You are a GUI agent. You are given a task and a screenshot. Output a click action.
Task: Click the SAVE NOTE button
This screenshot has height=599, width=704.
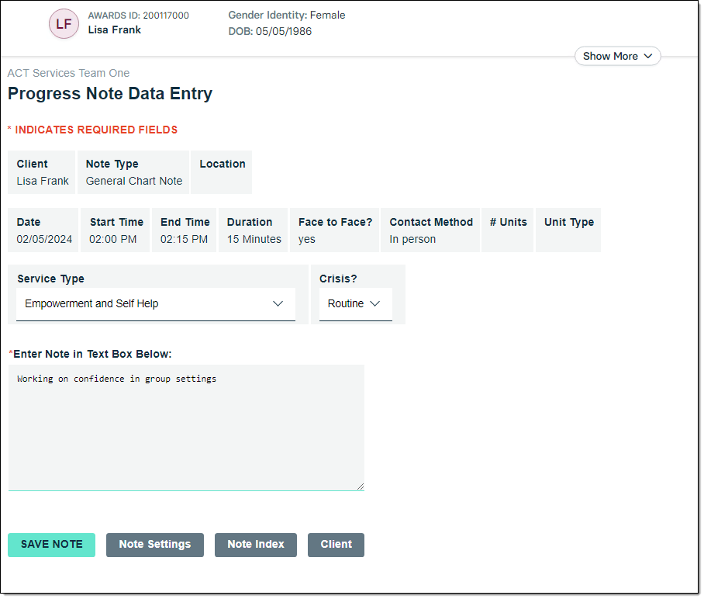51,545
